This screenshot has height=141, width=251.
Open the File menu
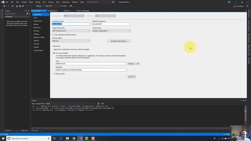click(7, 2)
